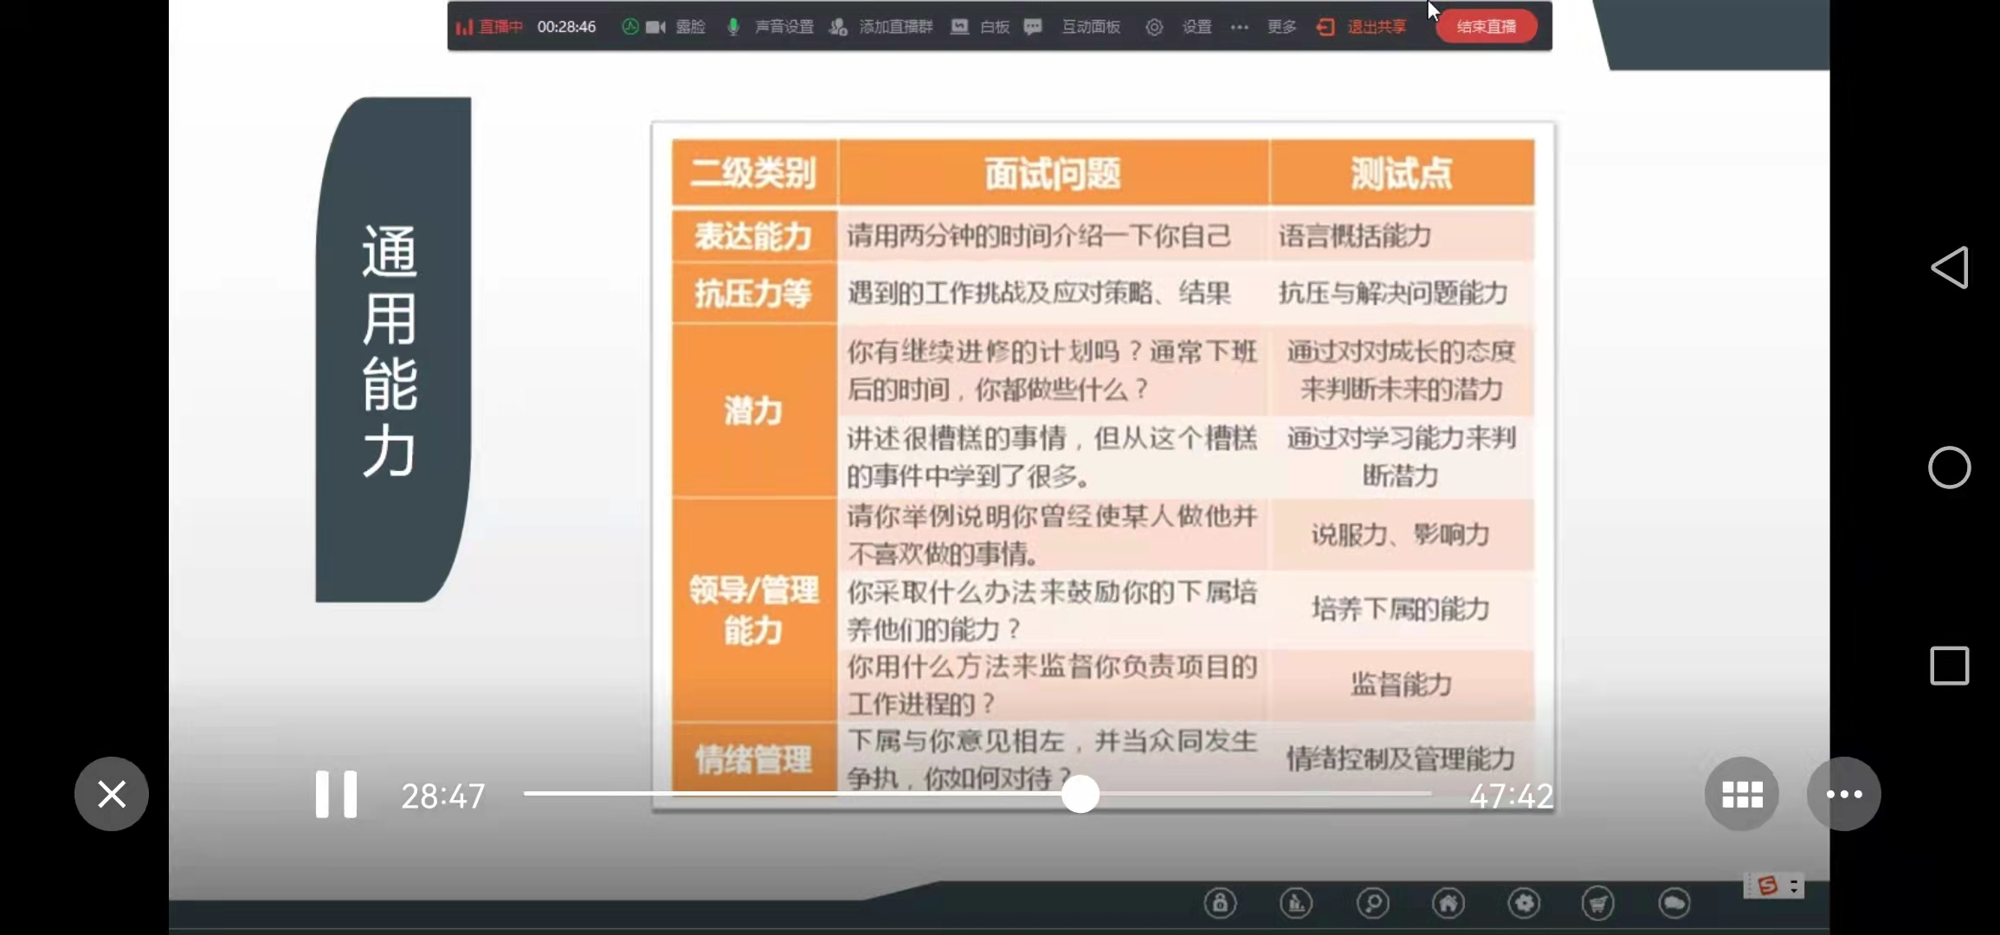
Task: Tap the Android back triangle
Action: [x=1950, y=268]
